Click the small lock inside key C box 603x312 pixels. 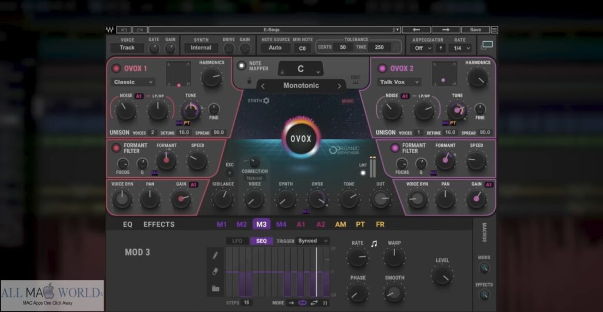pyautogui.click(x=282, y=72)
